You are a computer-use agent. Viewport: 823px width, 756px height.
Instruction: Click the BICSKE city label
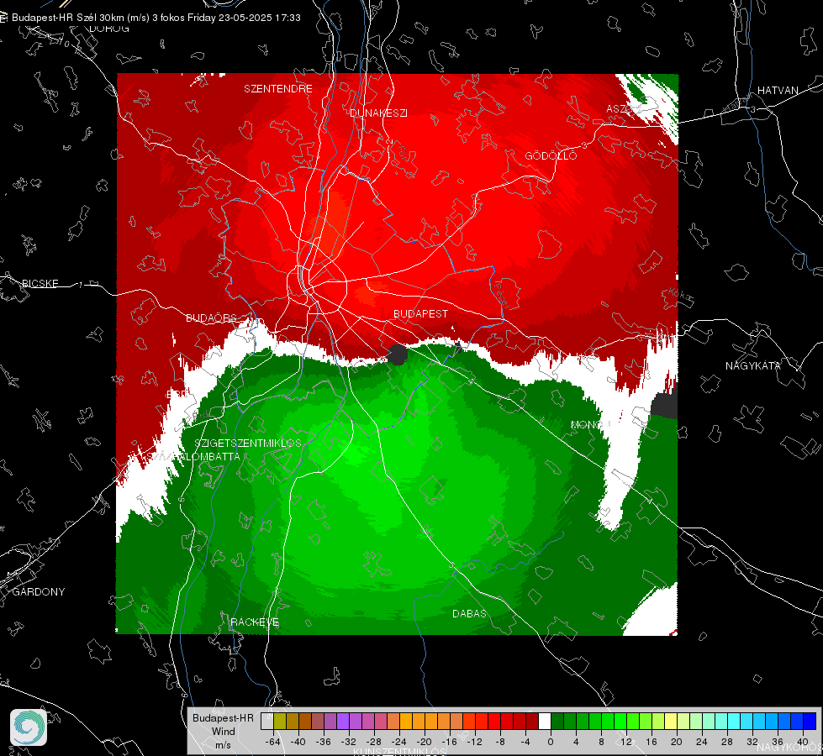(40, 284)
